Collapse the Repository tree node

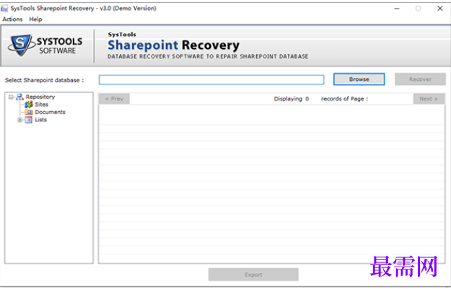(11, 97)
